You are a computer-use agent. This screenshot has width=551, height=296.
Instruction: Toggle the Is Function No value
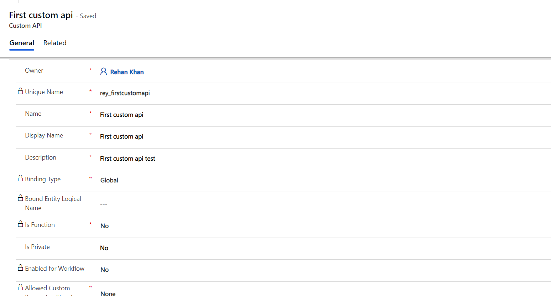[x=104, y=226]
